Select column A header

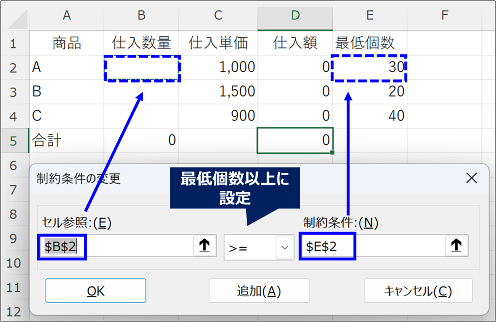tap(66, 15)
